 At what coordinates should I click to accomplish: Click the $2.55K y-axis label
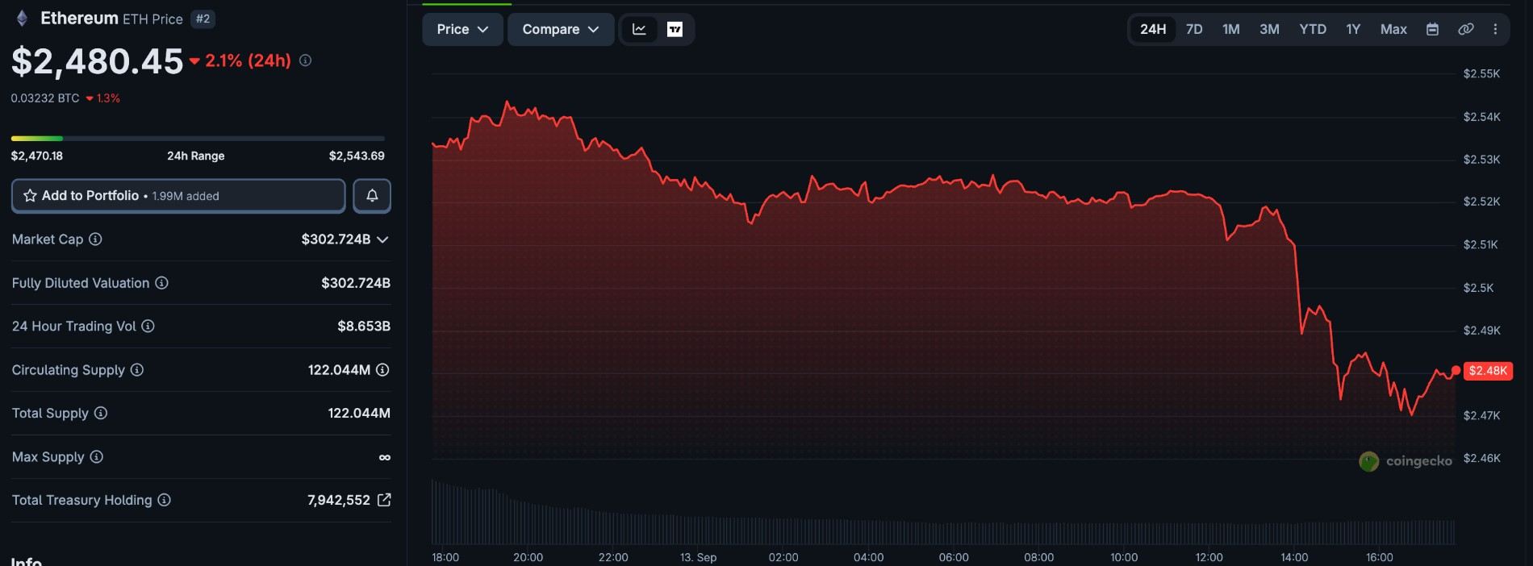(1481, 73)
